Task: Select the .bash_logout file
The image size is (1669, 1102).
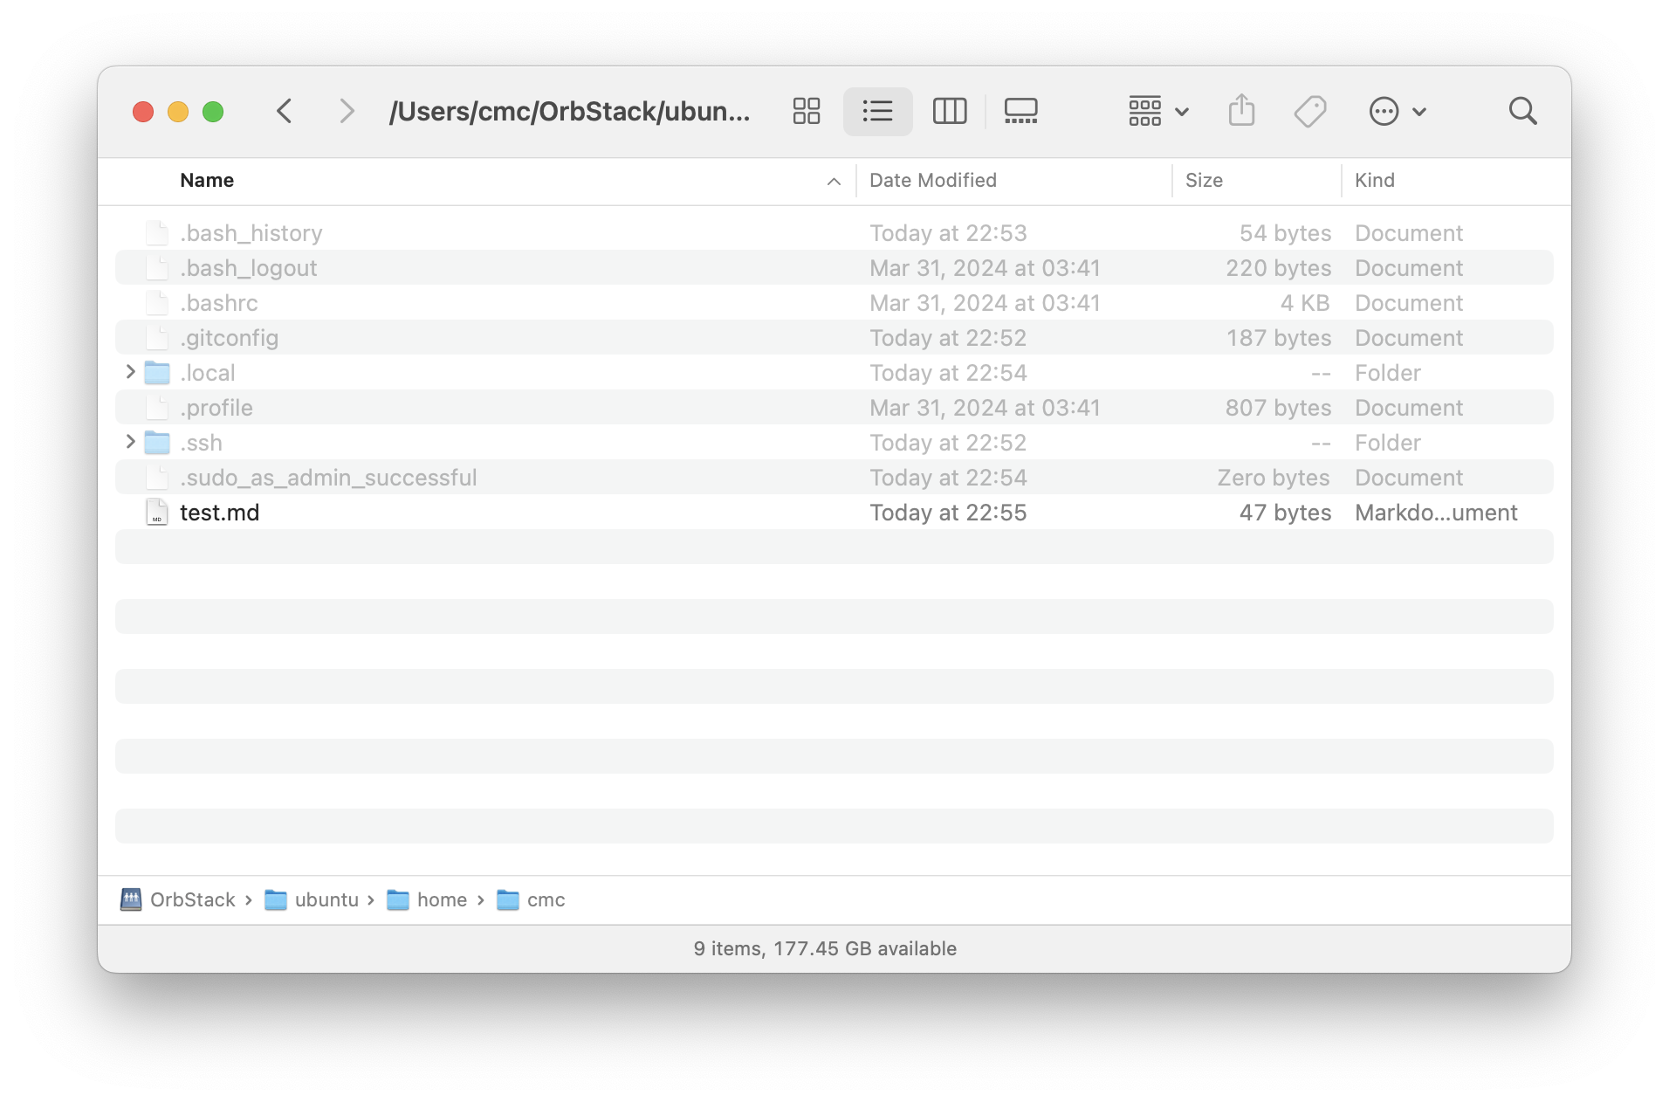Action: [834, 268]
